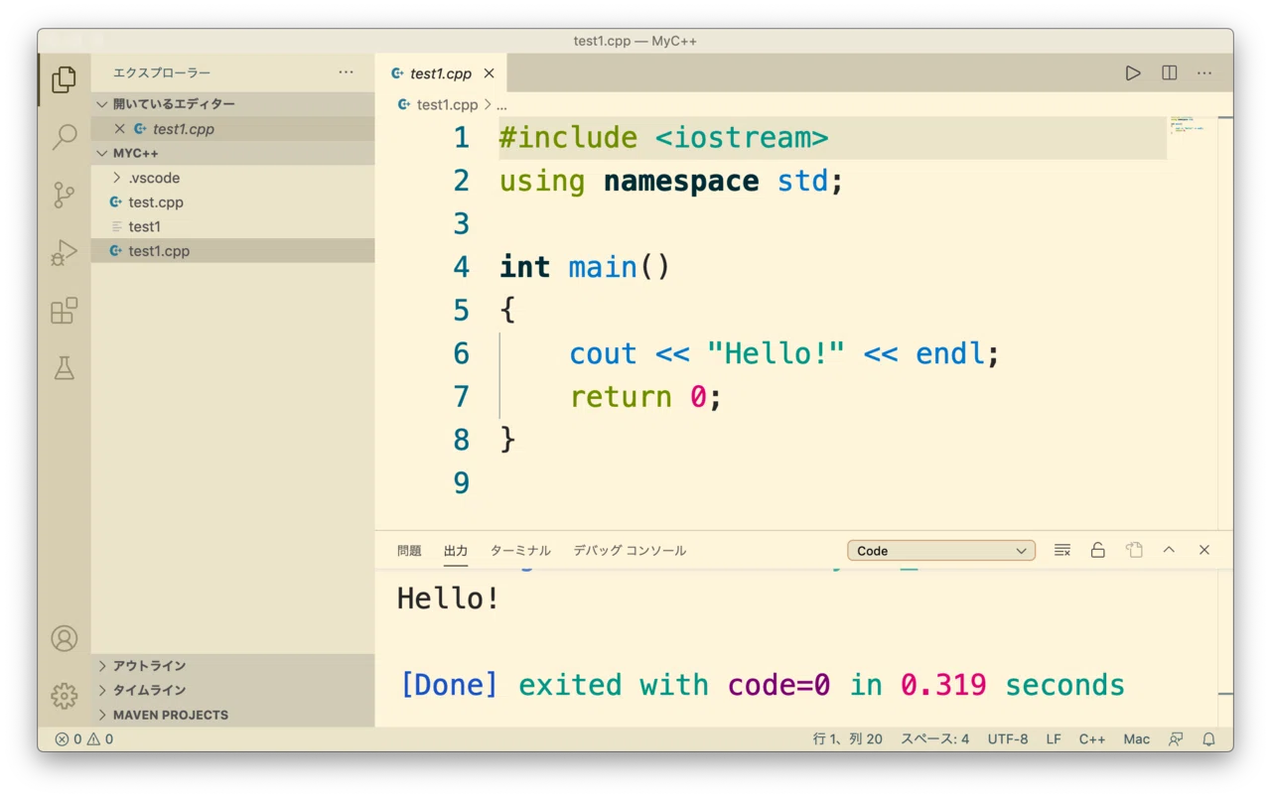Maximize panel with the up chevron
This screenshot has width=1271, height=798.
tap(1169, 550)
